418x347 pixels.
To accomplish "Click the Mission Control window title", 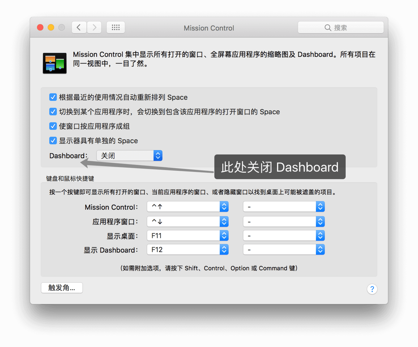I will [209, 28].
